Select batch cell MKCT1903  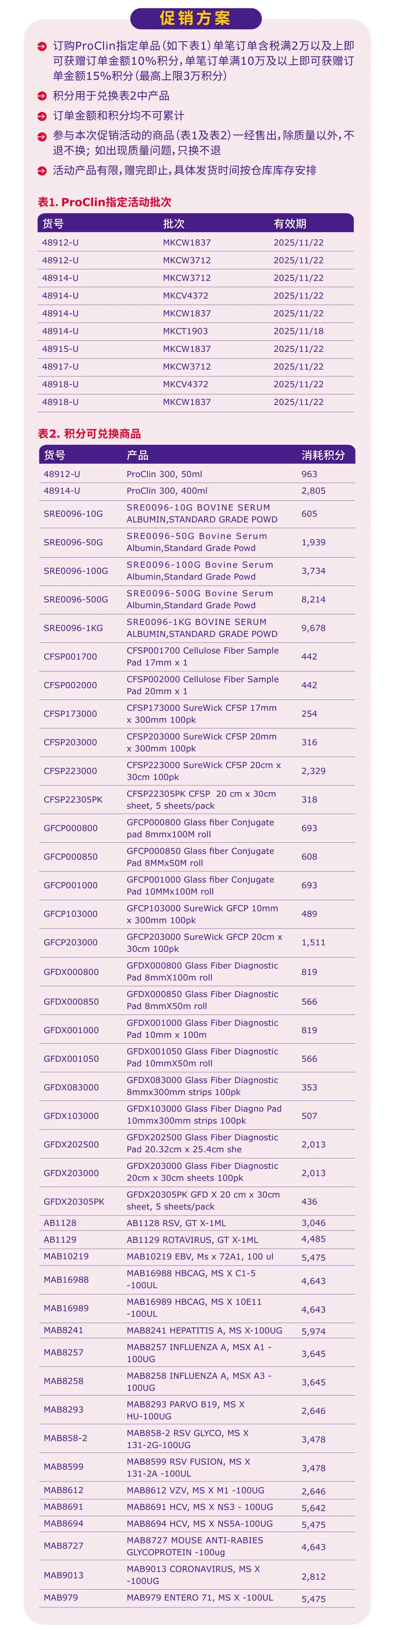coord(185,331)
